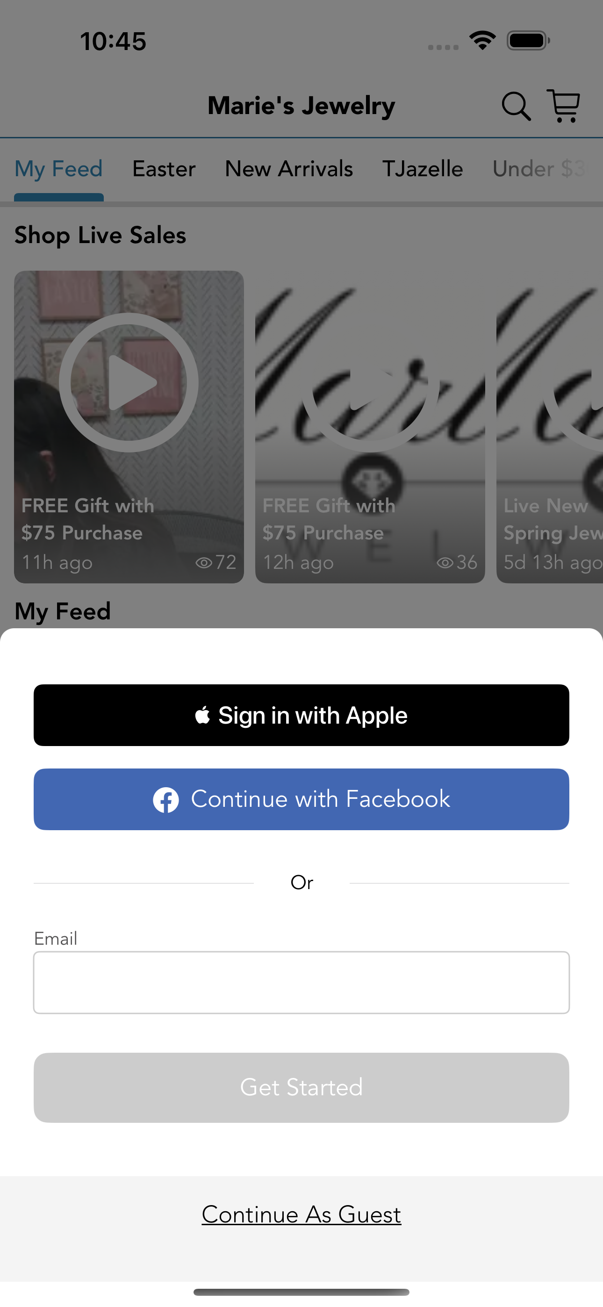603x1307 pixels.
Task: Tap the 36 views eye icon
Action: pos(445,562)
